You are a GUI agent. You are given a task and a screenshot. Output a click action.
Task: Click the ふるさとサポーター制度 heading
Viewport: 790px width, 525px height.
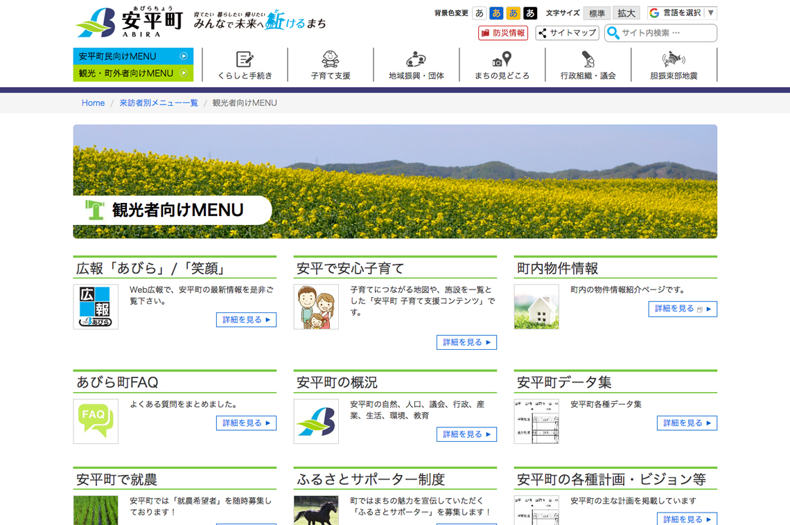click(x=371, y=479)
